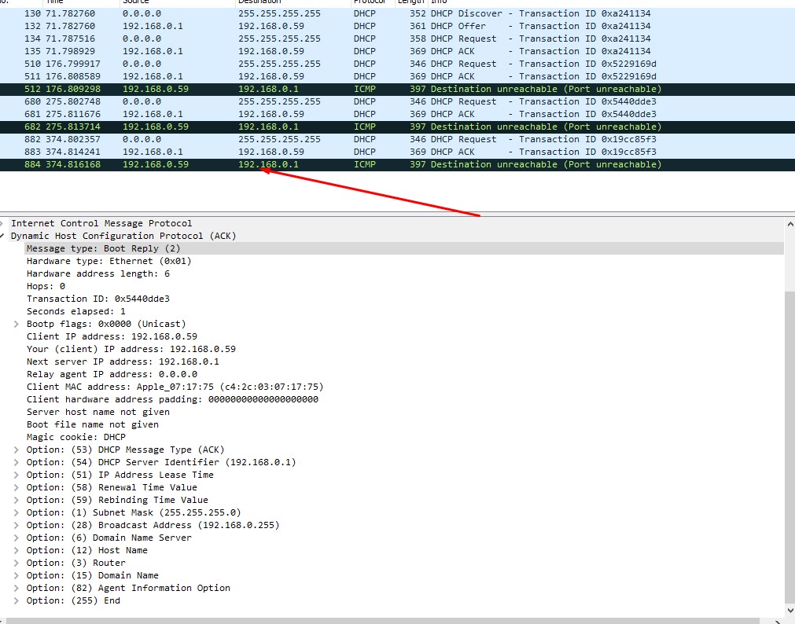The width and height of the screenshot is (795, 624).
Task: Expand the Internet Control Message Protocol section
Action: pyautogui.click(x=2, y=223)
